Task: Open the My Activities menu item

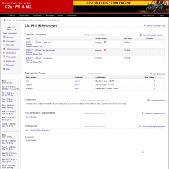Action: click(x=24, y=15)
